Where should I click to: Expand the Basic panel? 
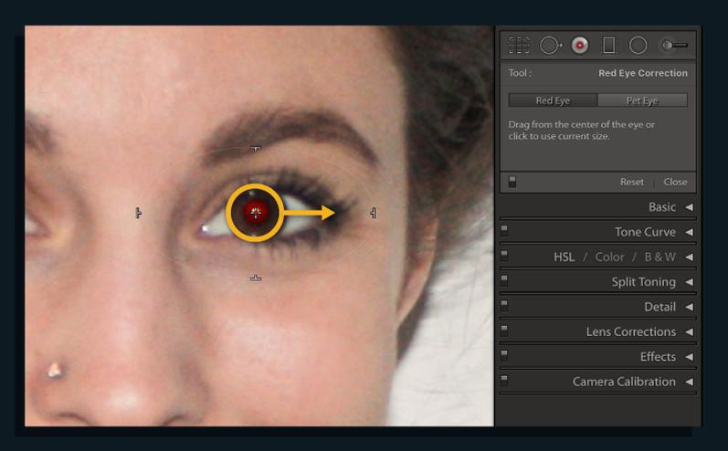[689, 207]
